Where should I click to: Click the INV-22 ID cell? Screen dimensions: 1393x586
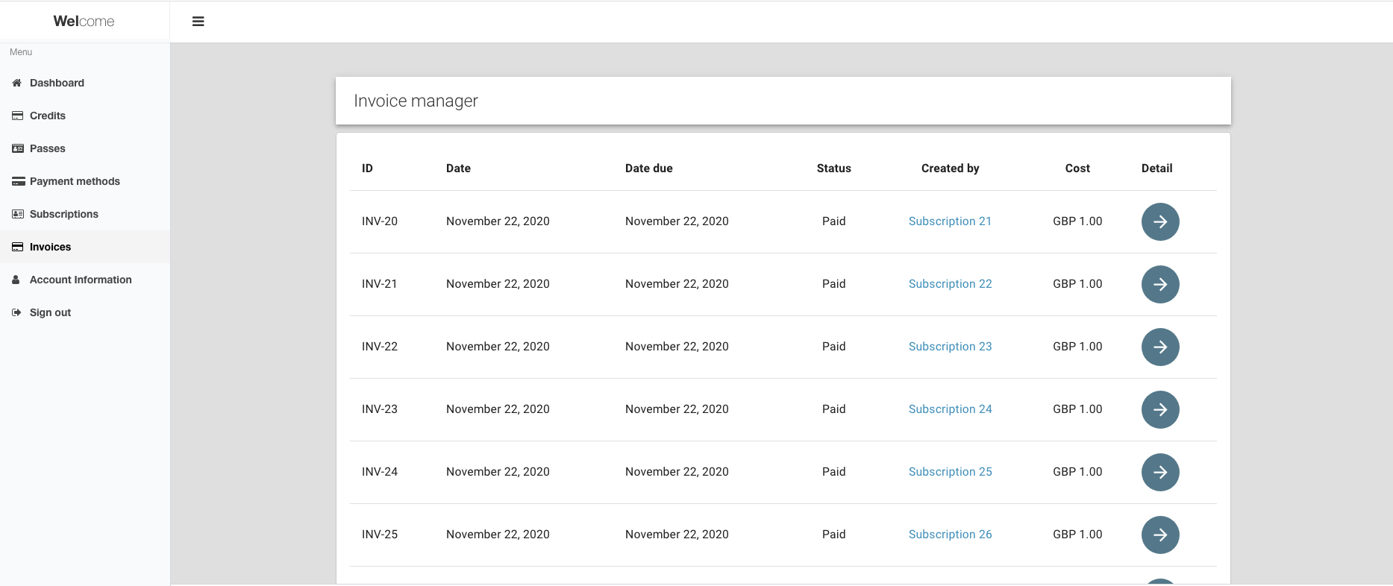(380, 347)
